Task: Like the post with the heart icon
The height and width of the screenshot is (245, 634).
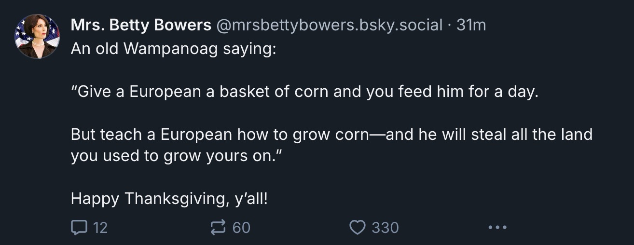Action: click(358, 227)
